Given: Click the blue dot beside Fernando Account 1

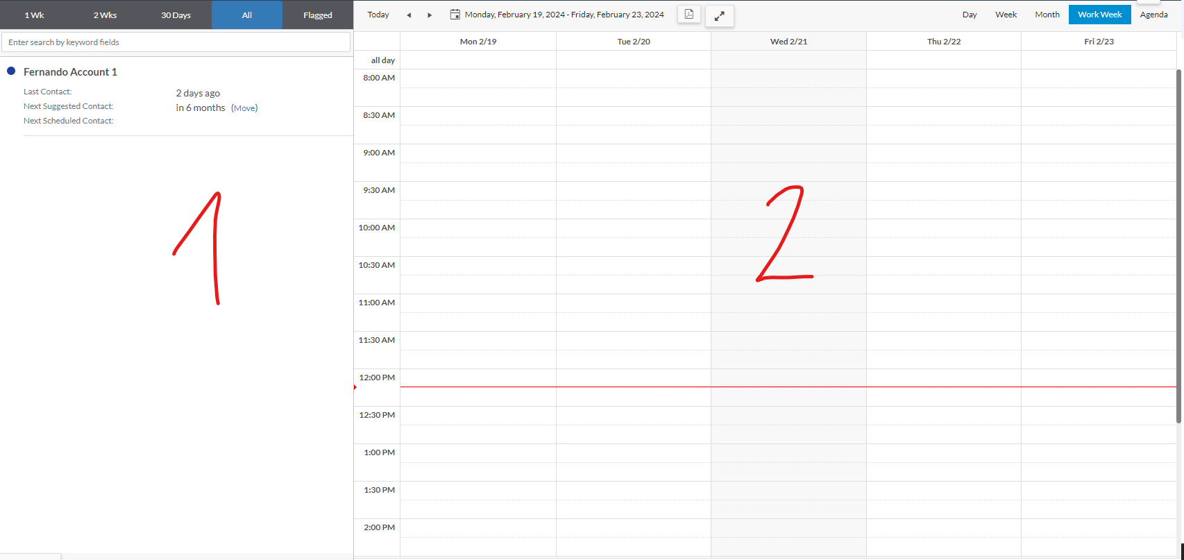Looking at the screenshot, I should pyautogui.click(x=11, y=71).
